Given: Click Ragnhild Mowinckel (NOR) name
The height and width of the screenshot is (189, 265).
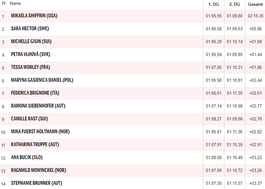Looking at the screenshot, I should (x=38, y=170).
